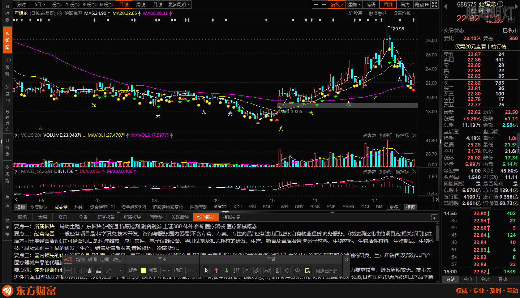Pick the yellow drawing color swatch

click(143, 270)
